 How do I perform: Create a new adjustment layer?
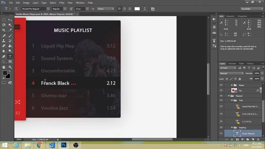point(243,139)
